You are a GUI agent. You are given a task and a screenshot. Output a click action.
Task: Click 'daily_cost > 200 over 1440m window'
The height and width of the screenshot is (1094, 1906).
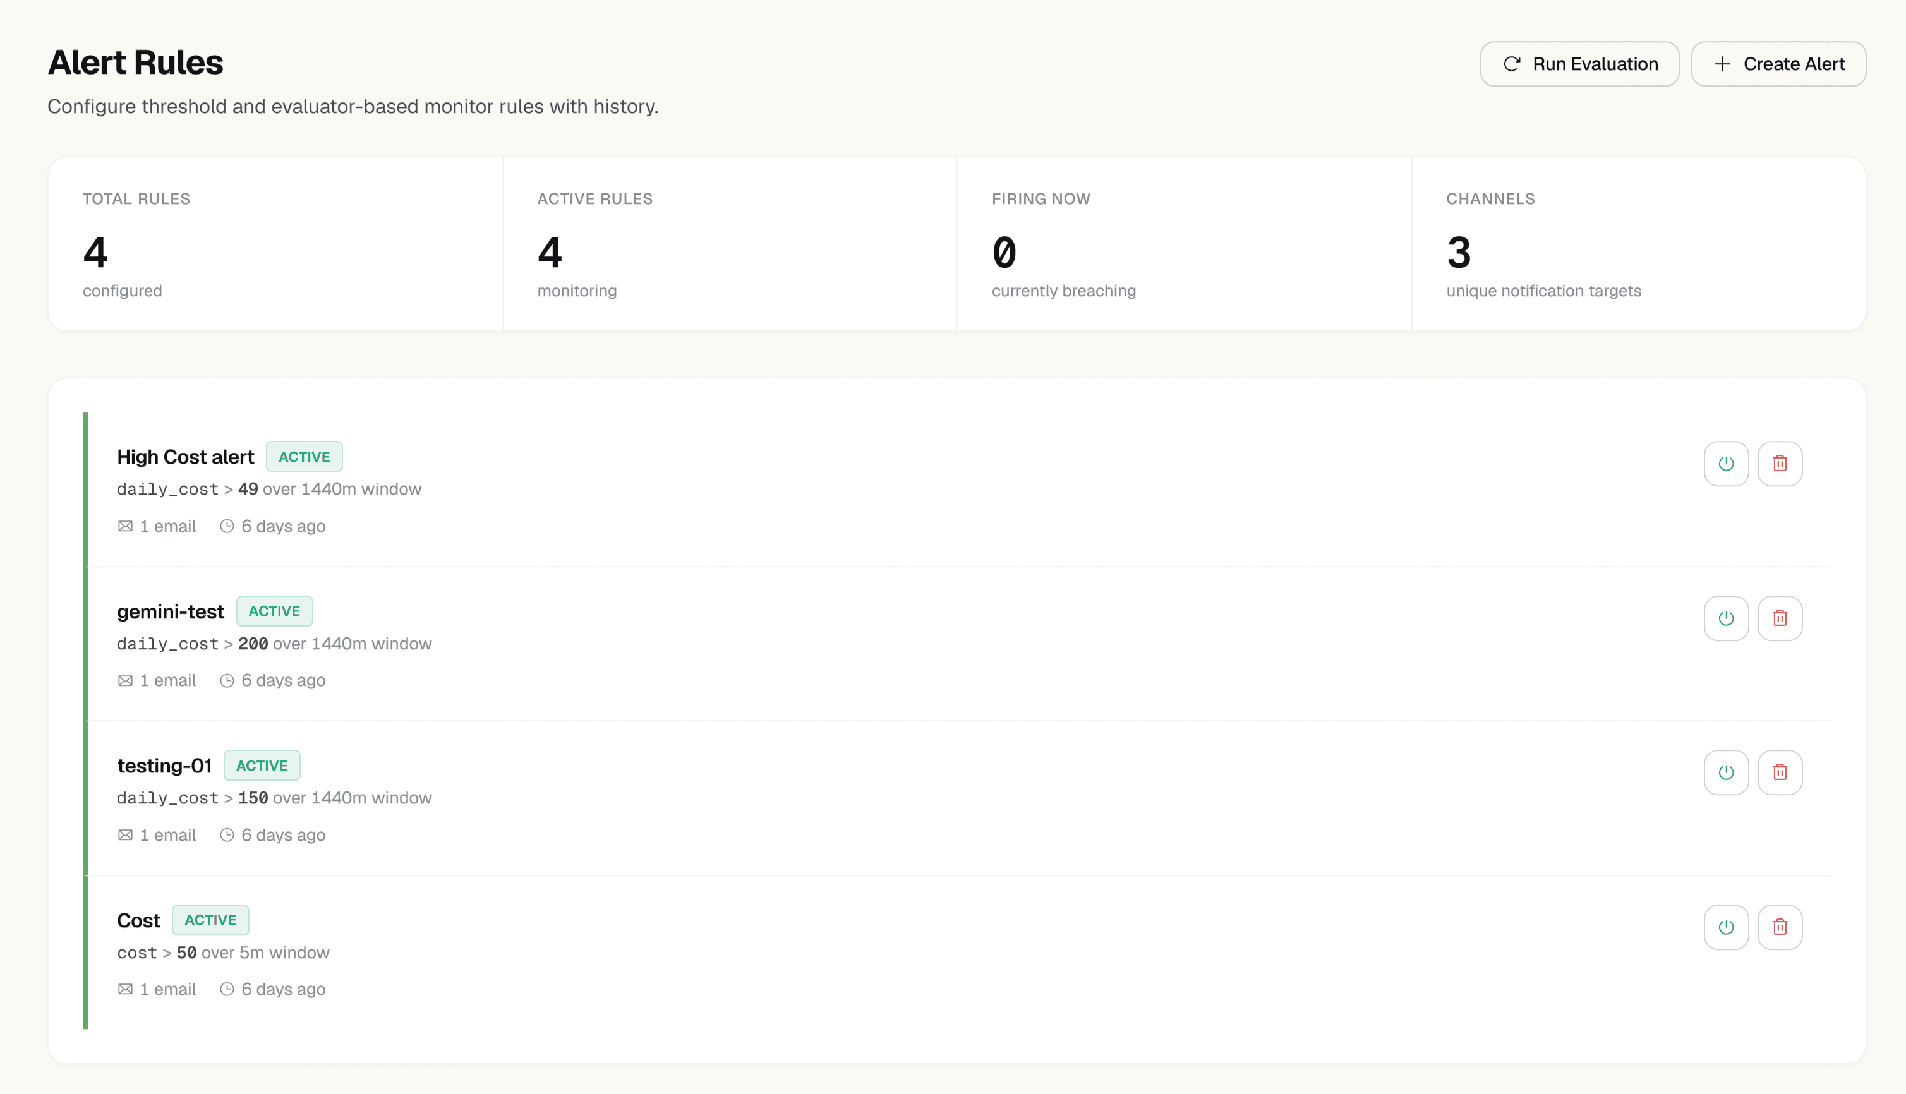(x=274, y=644)
